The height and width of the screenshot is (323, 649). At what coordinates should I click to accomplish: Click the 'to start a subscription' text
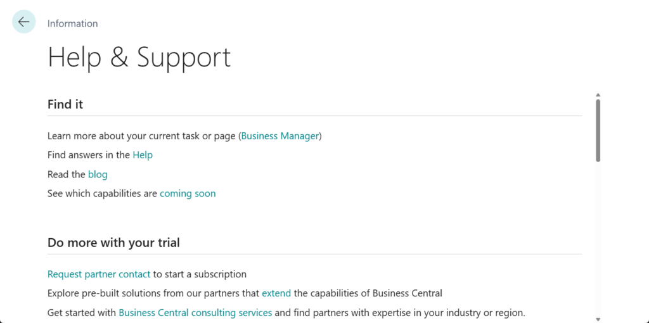click(200, 274)
